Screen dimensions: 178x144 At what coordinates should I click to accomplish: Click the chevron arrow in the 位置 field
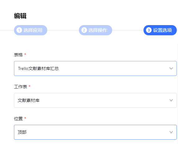171,132
